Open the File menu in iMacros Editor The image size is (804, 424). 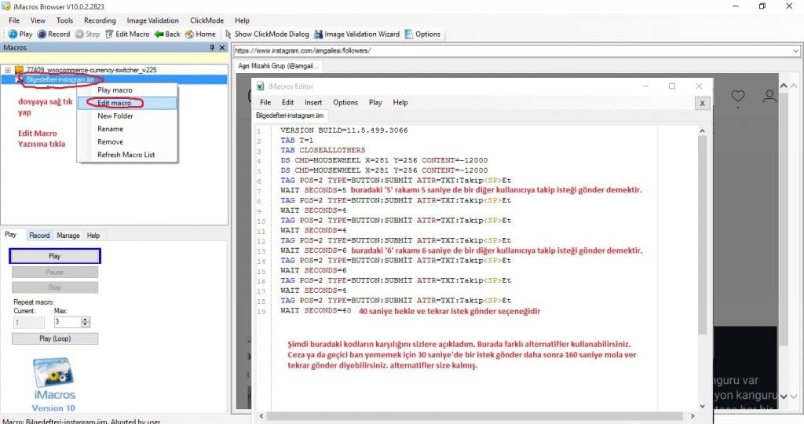click(265, 103)
